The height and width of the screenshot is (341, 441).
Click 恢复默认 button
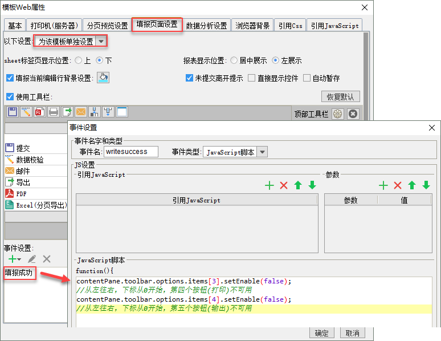(341, 96)
